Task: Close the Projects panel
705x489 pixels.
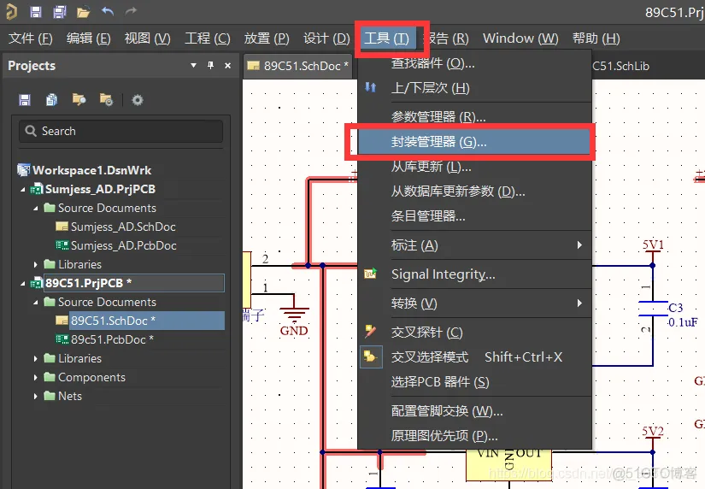Action: click(227, 66)
